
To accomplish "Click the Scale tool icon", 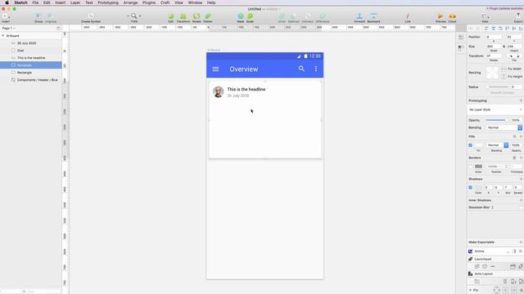I will point(250,16).
